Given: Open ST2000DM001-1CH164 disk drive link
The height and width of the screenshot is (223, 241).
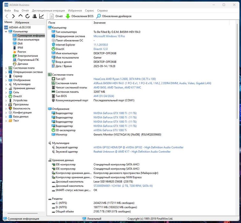Looking at the screenshot, I should [123, 186].
